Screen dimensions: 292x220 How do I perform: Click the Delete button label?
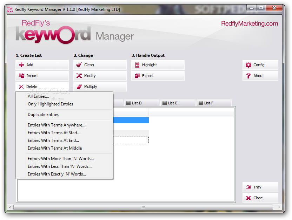32,87
